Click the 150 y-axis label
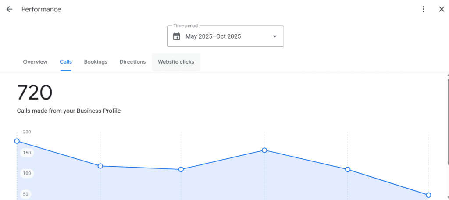Image resolution: width=449 pixels, height=200 pixels. click(27, 153)
